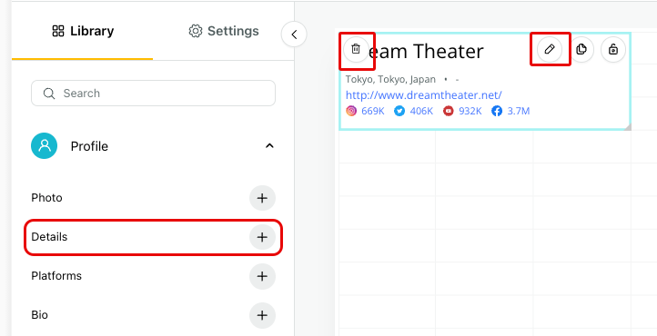This screenshot has height=336, width=657.
Task: Click the YouTube 932K subscriber count
Action: [x=462, y=111]
